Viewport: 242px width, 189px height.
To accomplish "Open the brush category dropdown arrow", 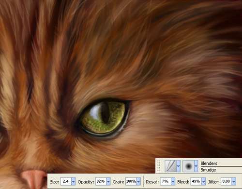I will point(179,166).
